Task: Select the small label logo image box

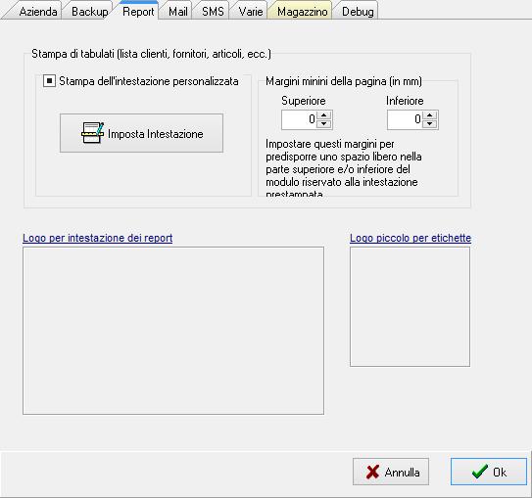Action: (410, 306)
